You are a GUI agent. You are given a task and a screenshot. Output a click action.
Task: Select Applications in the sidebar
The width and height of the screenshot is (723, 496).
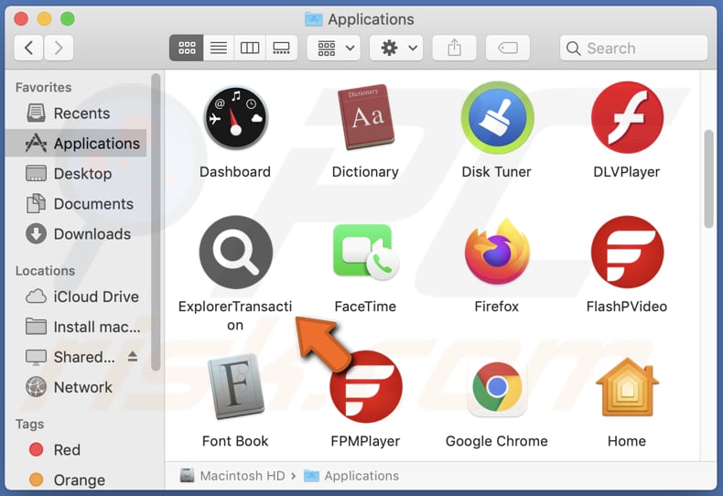(x=77, y=144)
